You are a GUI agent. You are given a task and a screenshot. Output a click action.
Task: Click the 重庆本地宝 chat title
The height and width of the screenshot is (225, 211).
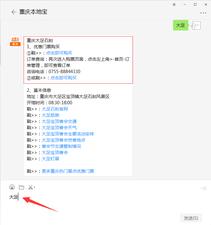pyautogui.click(x=33, y=12)
